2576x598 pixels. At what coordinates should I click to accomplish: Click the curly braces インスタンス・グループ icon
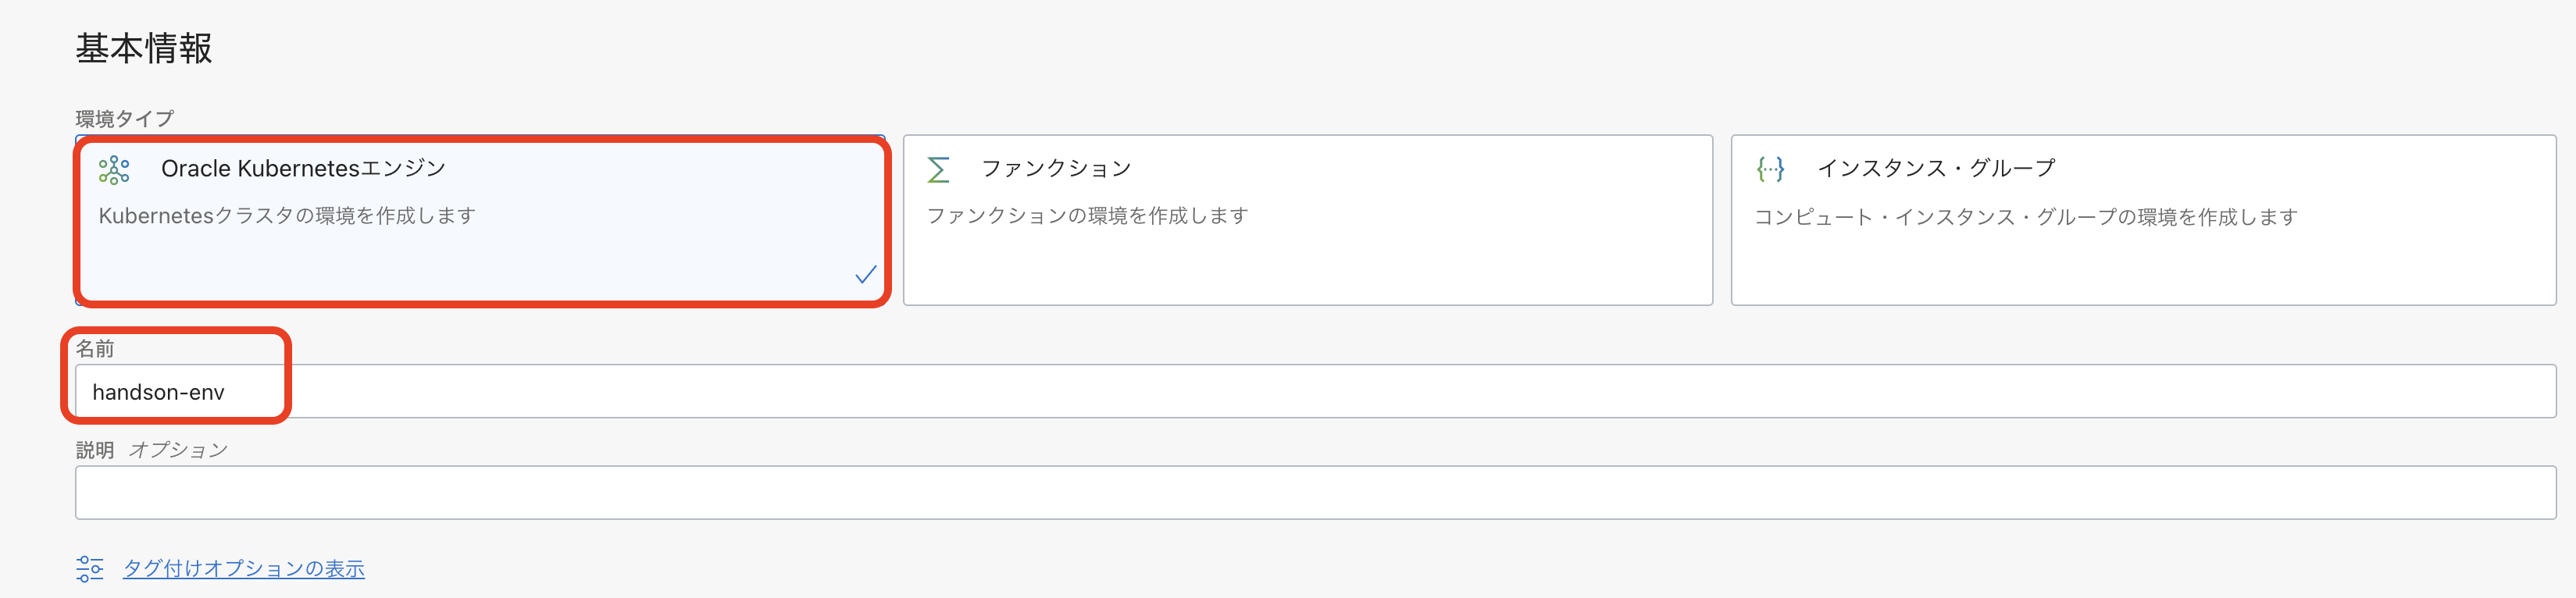[x=1770, y=169]
